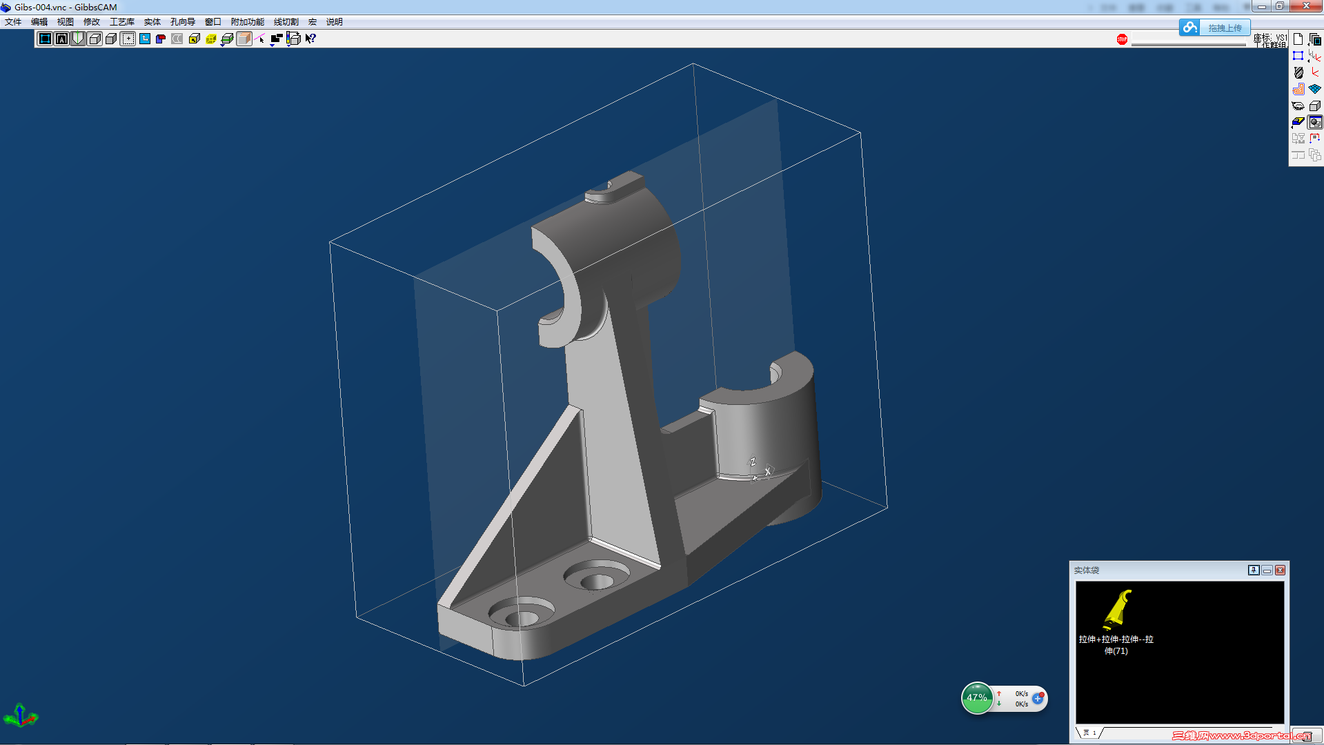1324x745 pixels.
Task: Click the 座标: VS1 label
Action: click(x=1270, y=37)
